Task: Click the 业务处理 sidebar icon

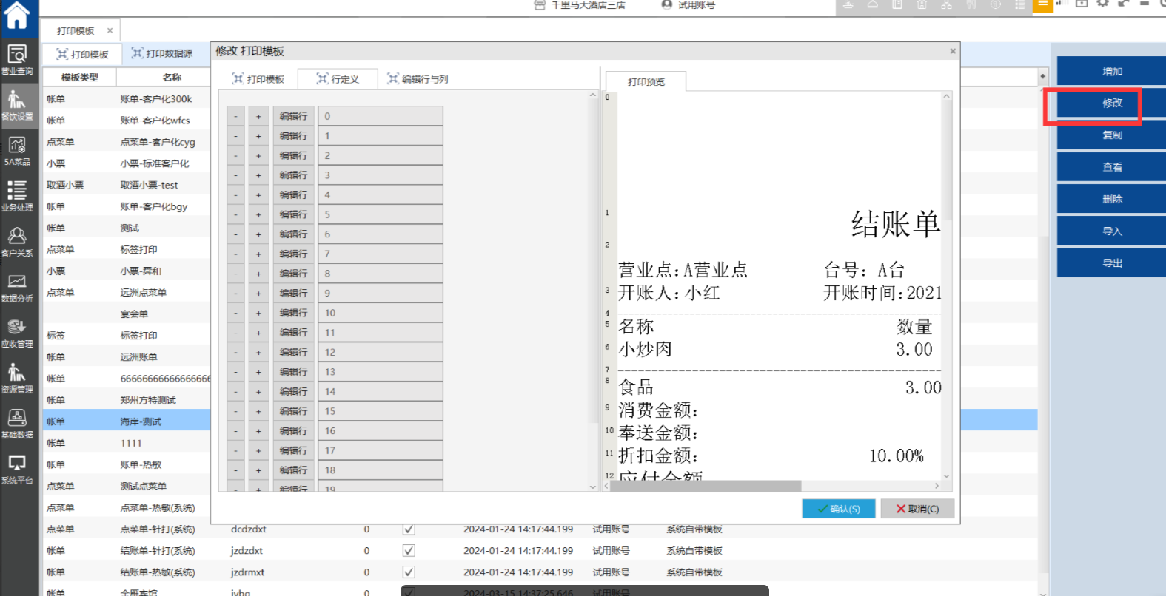Action: click(17, 196)
